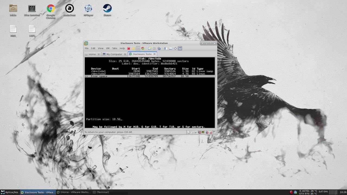Viewport: 347px width, 195px height.
Task: Open the VM menu
Action: pyautogui.click(x=108, y=48)
